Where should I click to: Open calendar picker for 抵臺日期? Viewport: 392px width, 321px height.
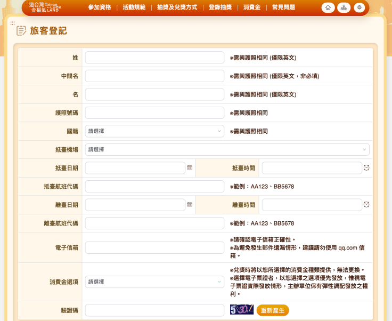[190, 167]
